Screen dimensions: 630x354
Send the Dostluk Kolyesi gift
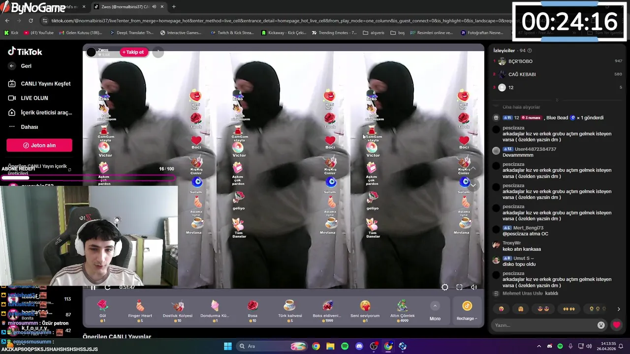coord(178,311)
